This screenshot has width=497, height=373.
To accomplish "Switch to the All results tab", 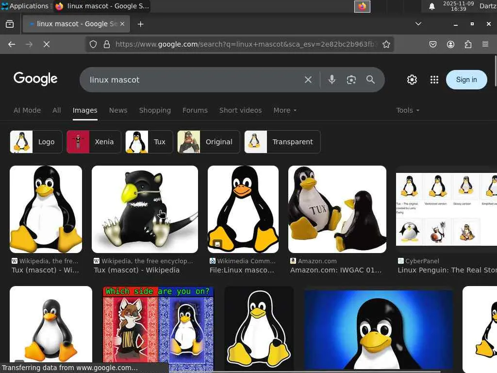I will 57,110.
